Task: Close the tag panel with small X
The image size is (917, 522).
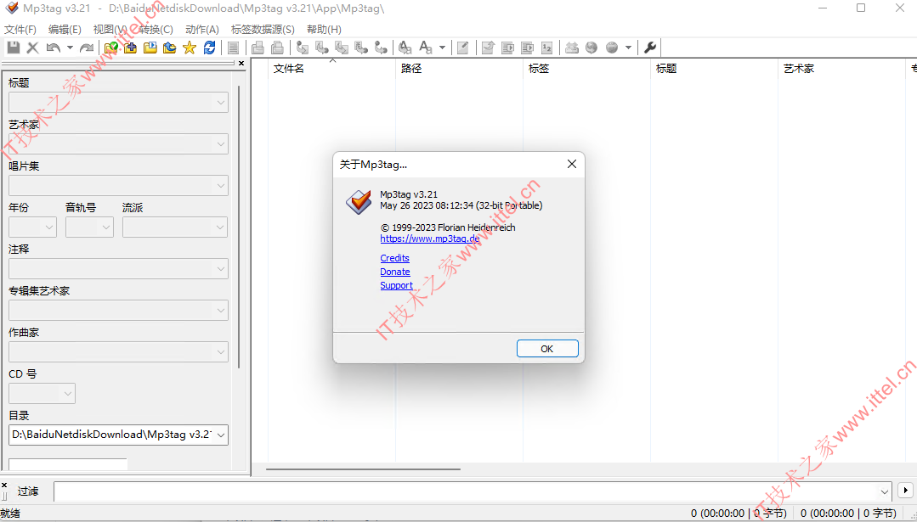Action: [241, 63]
